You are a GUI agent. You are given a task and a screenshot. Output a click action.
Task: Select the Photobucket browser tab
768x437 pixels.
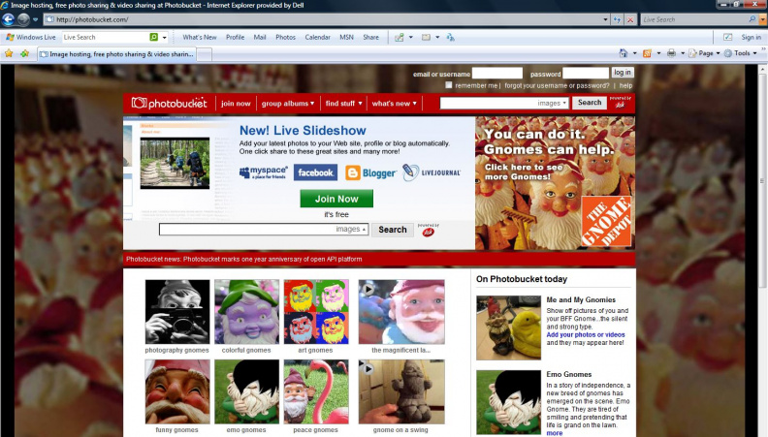(117, 54)
